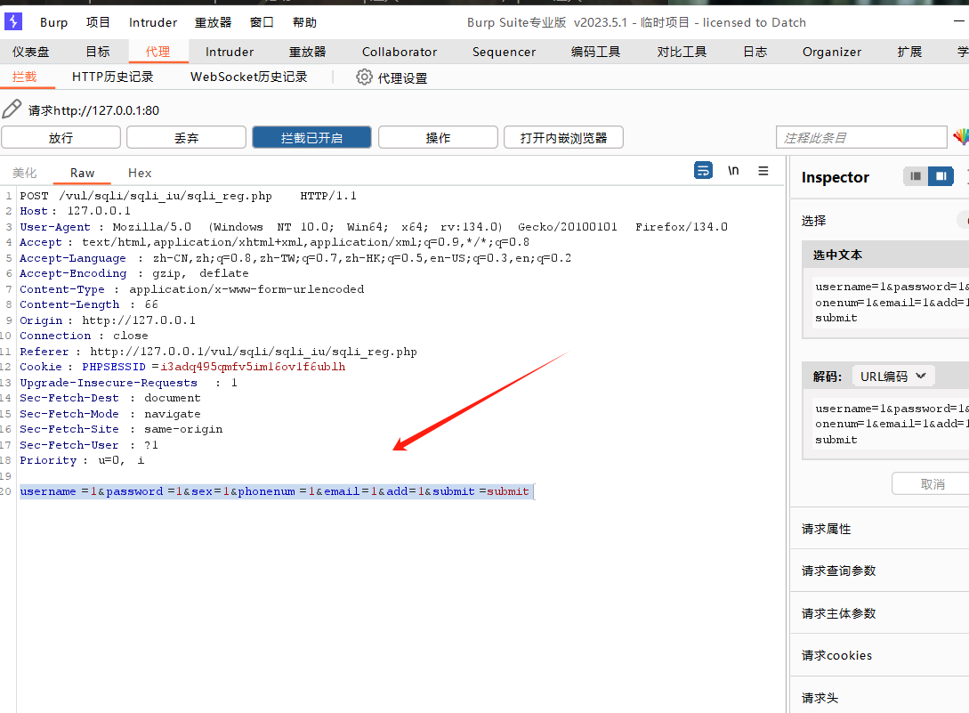Click the 放行 forward button

tap(61, 137)
